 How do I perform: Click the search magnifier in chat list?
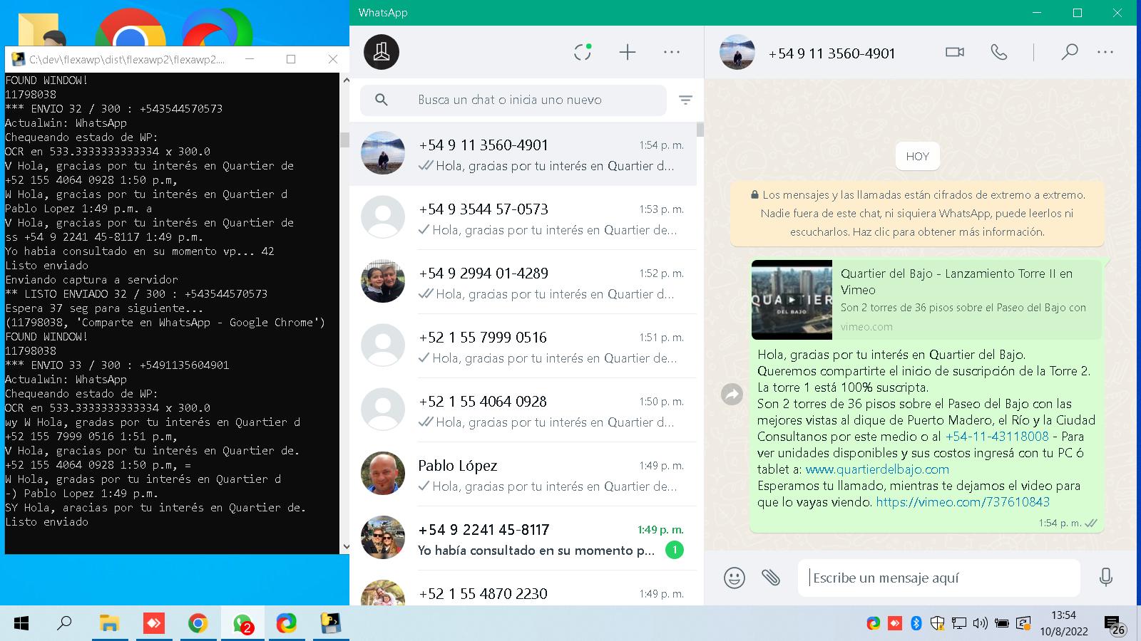tap(382, 100)
